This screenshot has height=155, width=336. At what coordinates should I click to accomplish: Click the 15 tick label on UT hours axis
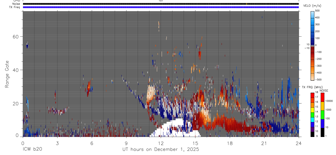(x=195, y=143)
